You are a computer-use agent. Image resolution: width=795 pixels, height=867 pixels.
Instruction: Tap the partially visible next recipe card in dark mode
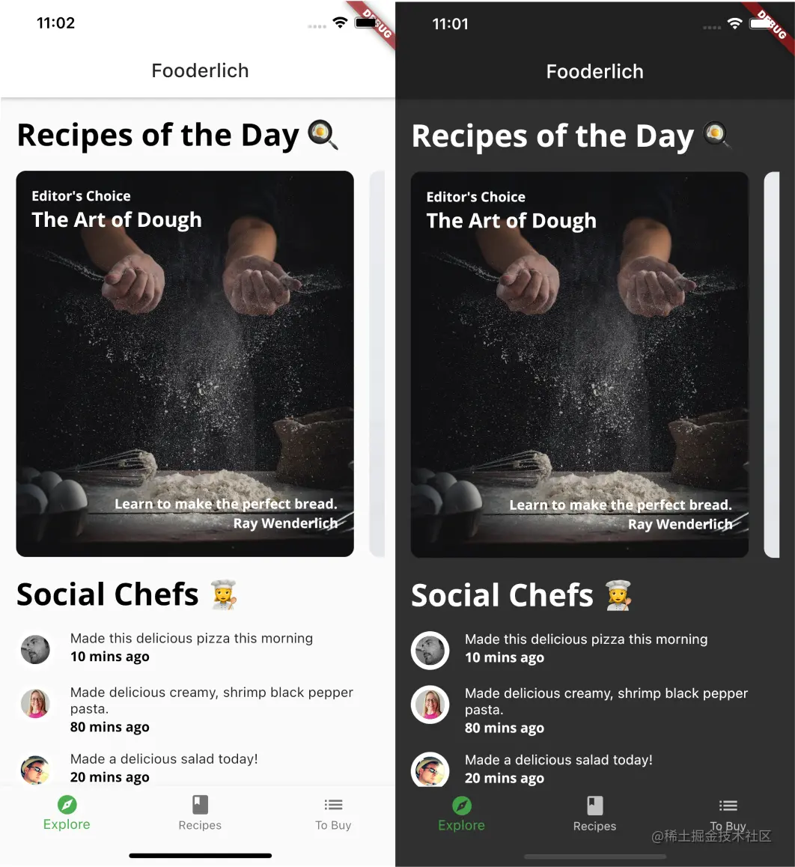pos(772,365)
